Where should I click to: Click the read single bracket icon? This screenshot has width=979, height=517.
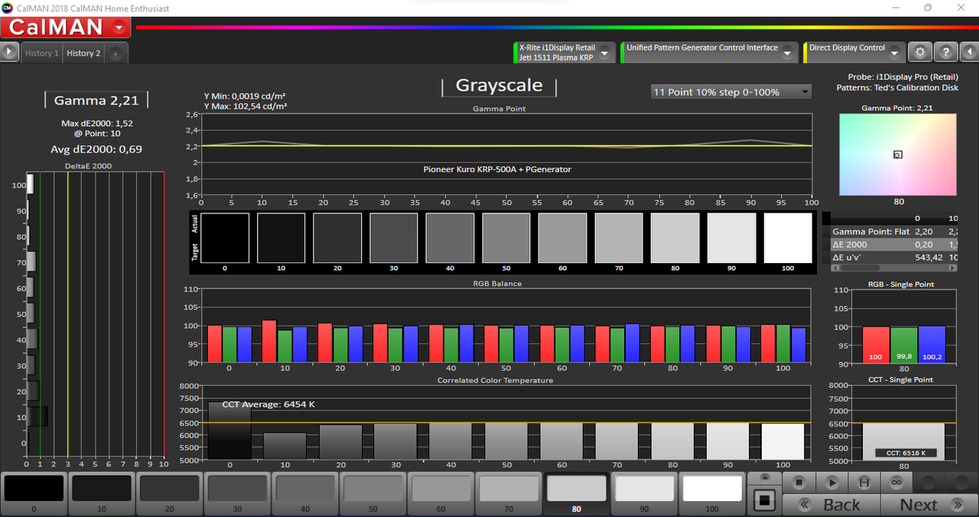pyautogui.click(x=864, y=483)
